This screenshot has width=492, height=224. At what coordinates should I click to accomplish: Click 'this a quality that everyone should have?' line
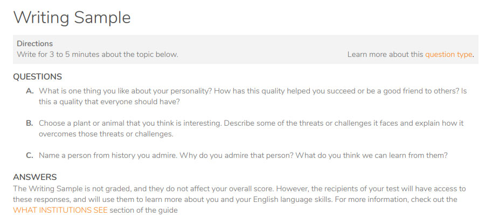coord(109,102)
